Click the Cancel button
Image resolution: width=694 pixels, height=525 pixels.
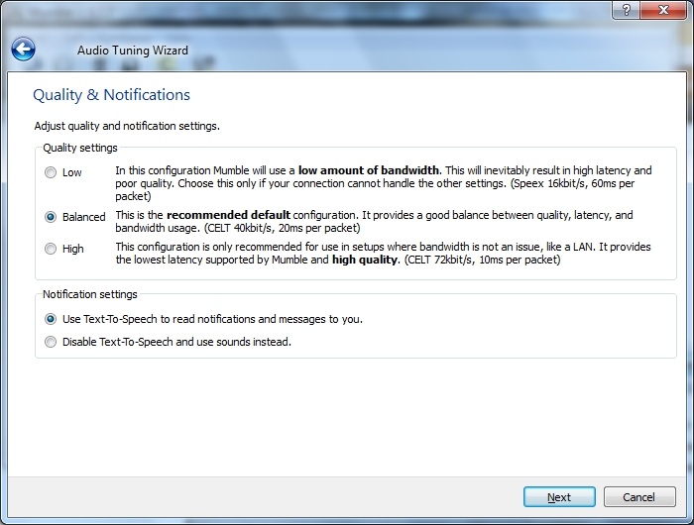pyautogui.click(x=639, y=497)
